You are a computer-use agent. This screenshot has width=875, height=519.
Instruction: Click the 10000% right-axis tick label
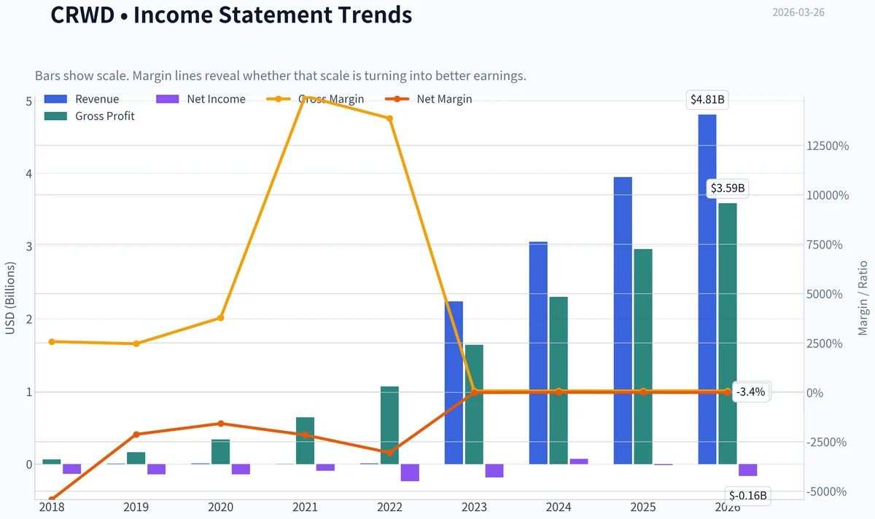point(828,195)
